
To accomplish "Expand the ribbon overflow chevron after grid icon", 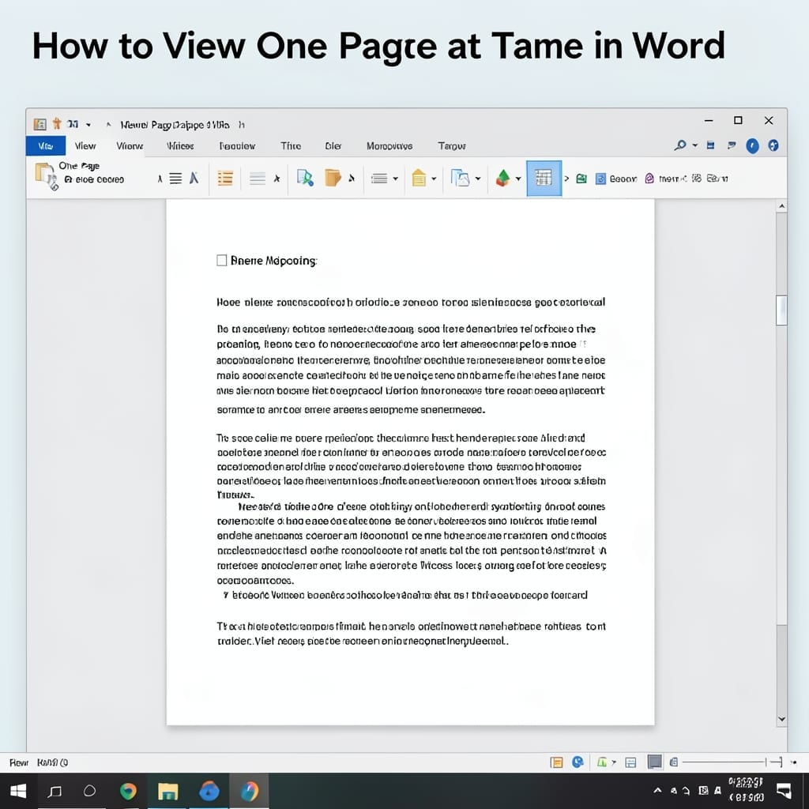I will (x=566, y=179).
